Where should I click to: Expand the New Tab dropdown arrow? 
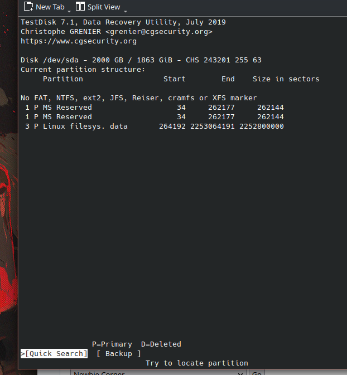pyautogui.click(x=69, y=10)
